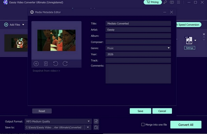Click the Eassiy app logo icon

point(5,2)
